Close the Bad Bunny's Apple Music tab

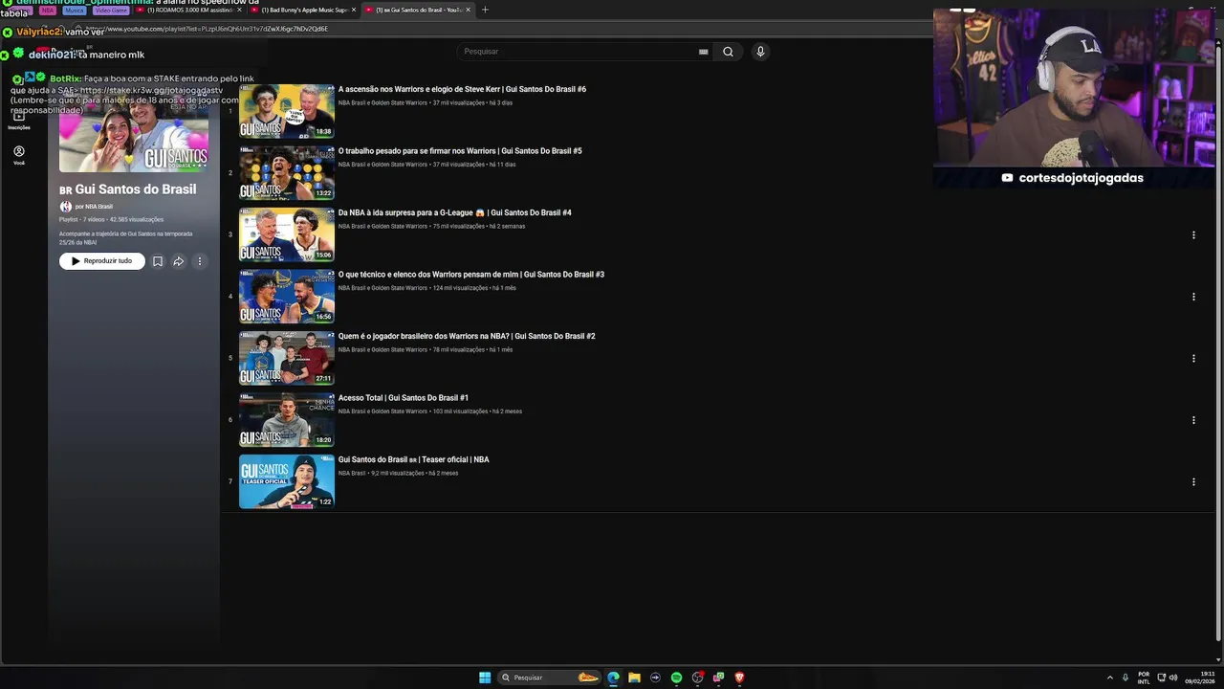pyautogui.click(x=354, y=10)
